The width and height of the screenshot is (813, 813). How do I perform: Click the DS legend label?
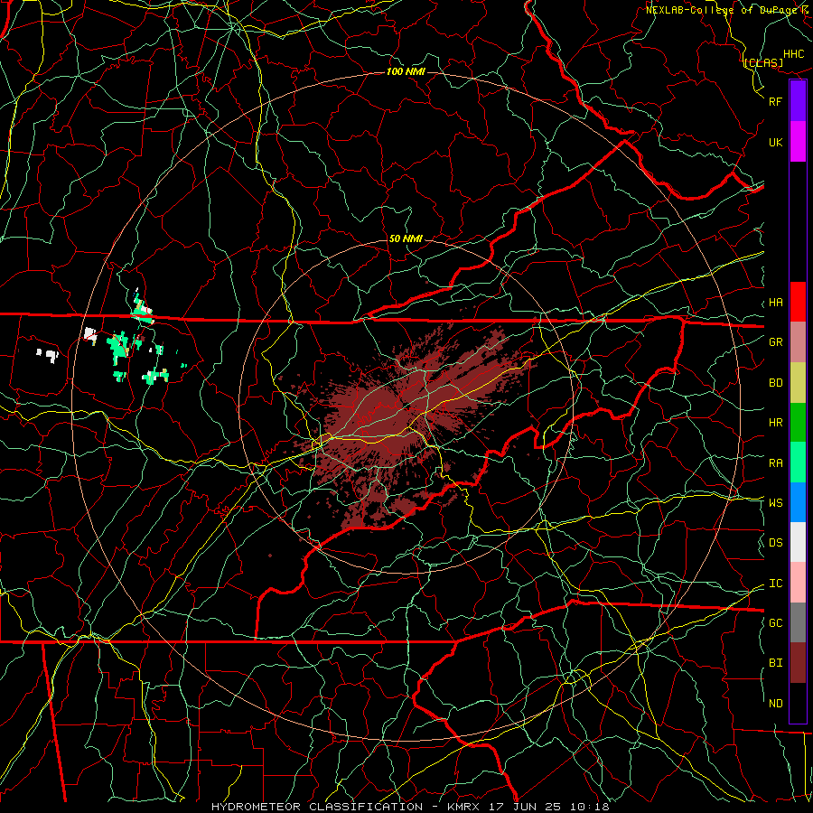(x=775, y=543)
